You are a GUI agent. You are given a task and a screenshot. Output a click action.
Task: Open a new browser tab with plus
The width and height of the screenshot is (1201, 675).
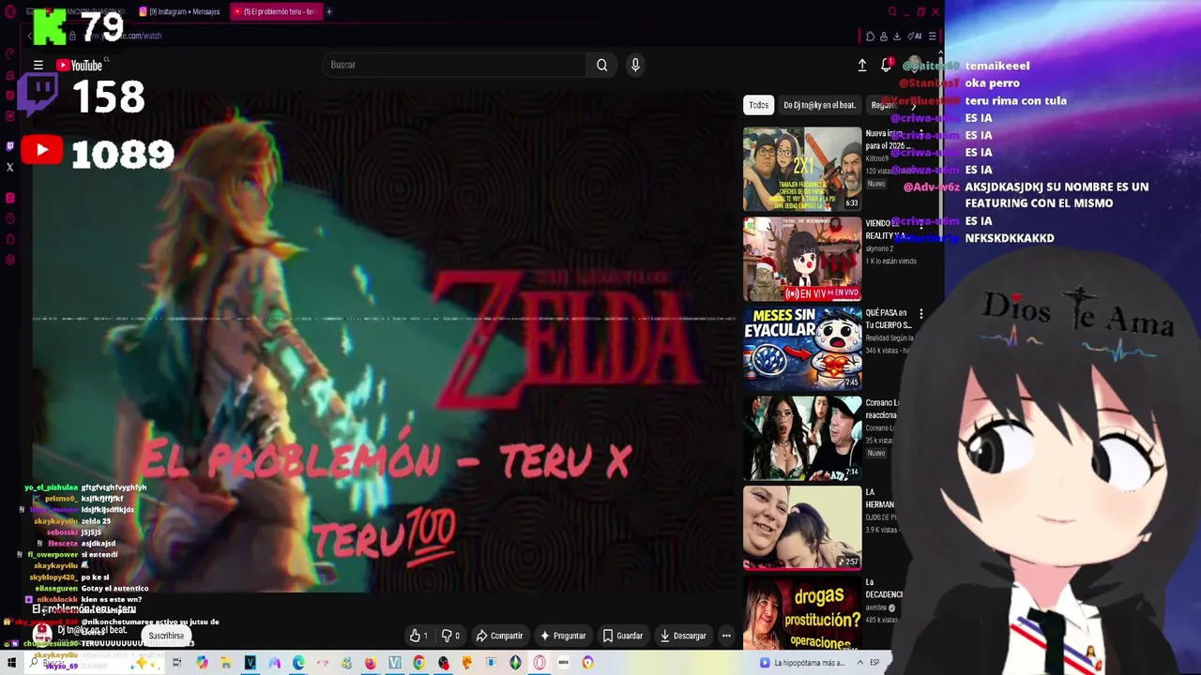tap(329, 11)
